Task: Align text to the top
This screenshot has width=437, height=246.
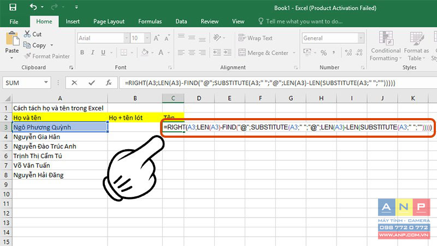Action: point(181,37)
